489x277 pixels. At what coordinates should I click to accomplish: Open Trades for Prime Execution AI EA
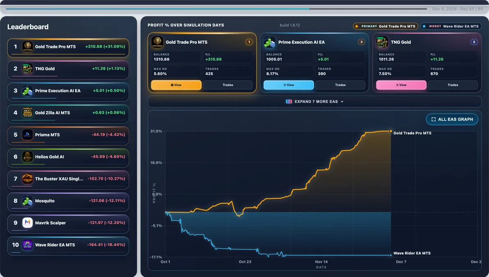pos(340,85)
